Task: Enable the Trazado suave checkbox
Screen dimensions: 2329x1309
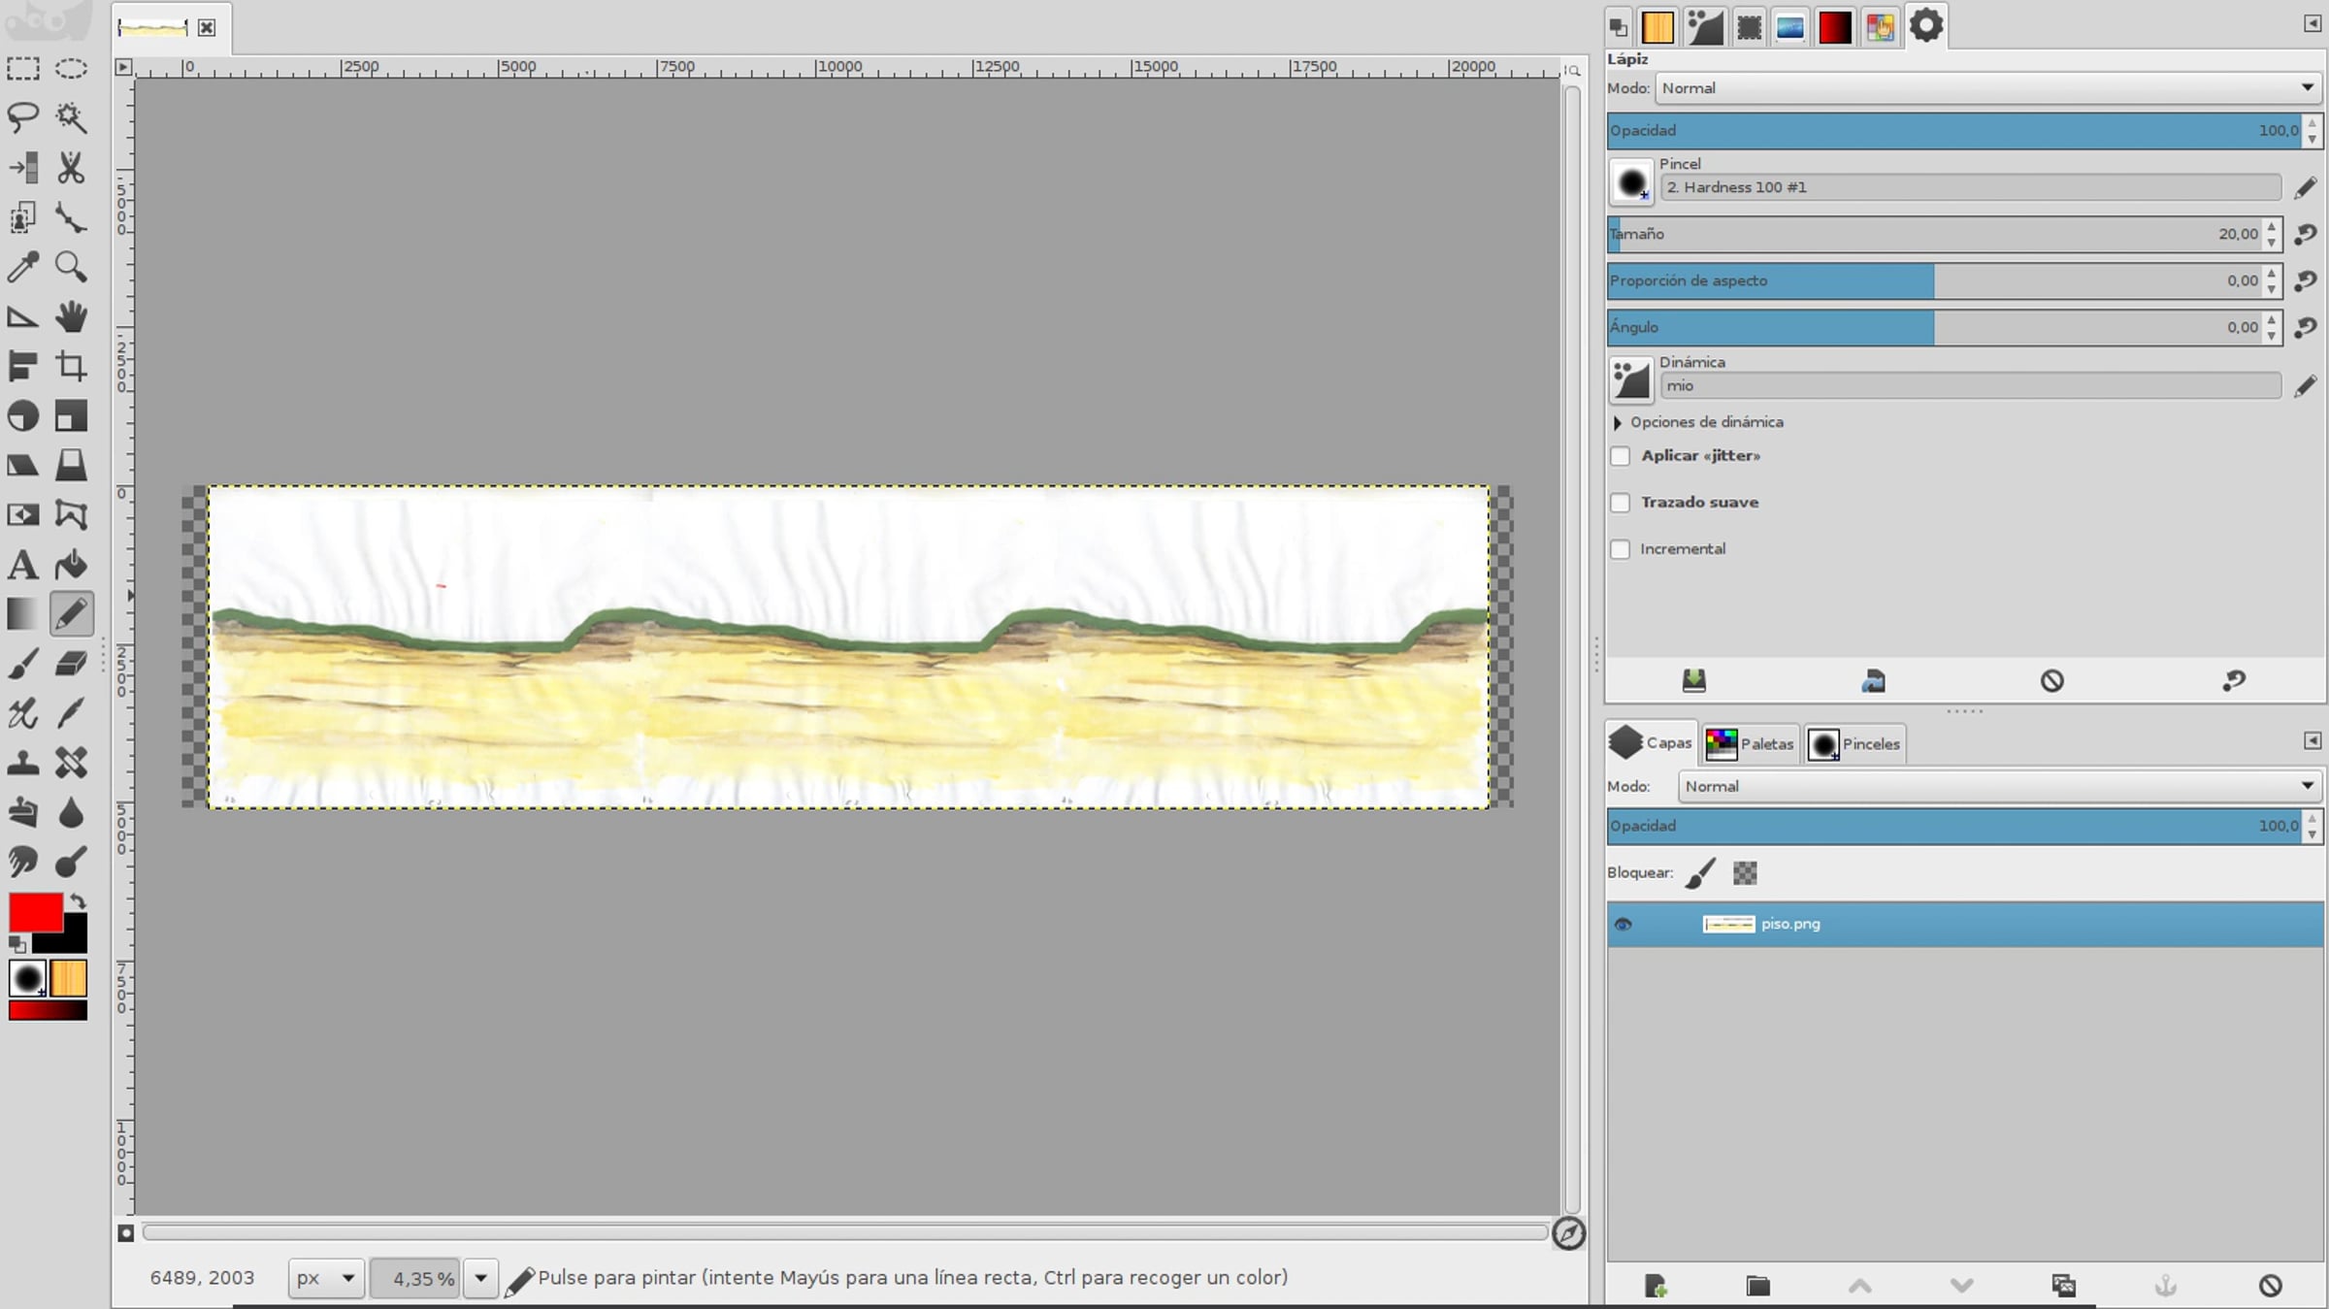Action: click(1620, 503)
